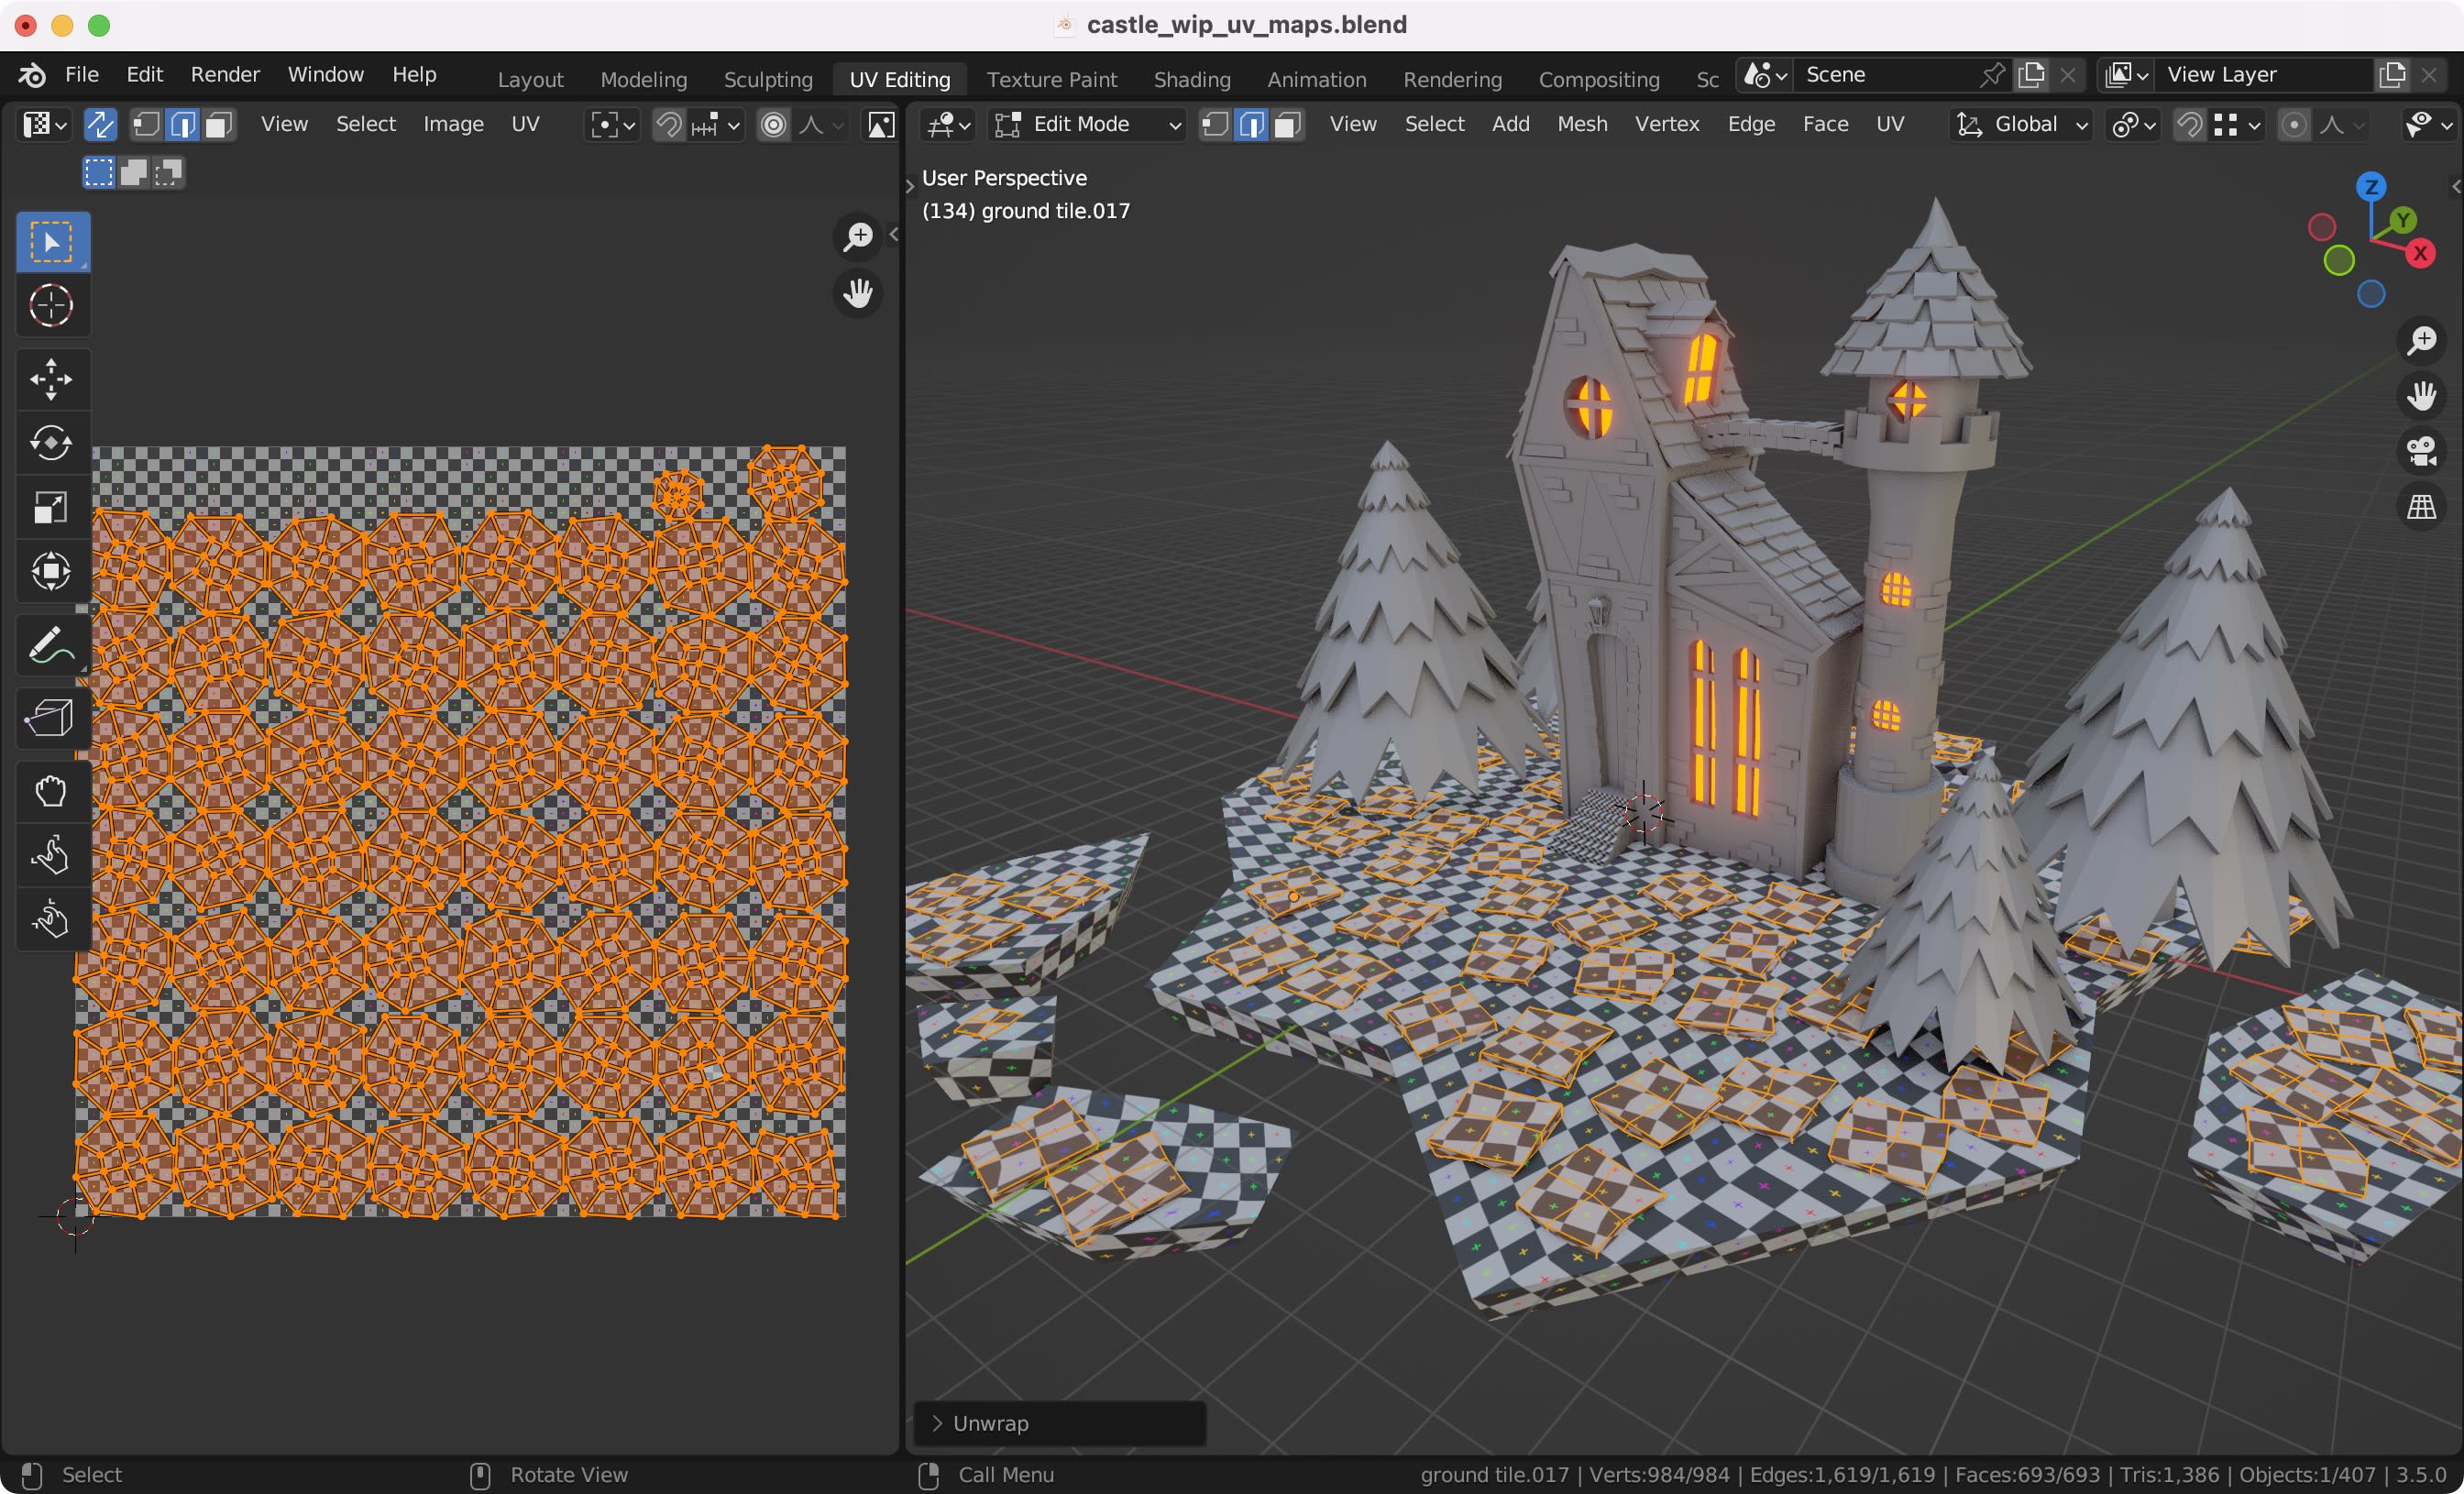Switch to the Texture Paint workspace tab
This screenshot has width=2464, height=1494.
click(x=1052, y=78)
